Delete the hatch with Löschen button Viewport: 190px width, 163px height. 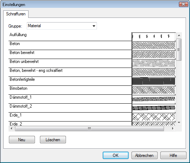click(53, 140)
